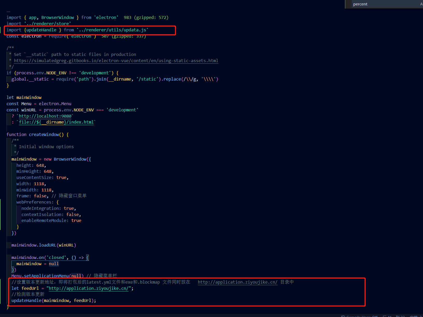Click 'global.__static' assignment

[30, 79]
